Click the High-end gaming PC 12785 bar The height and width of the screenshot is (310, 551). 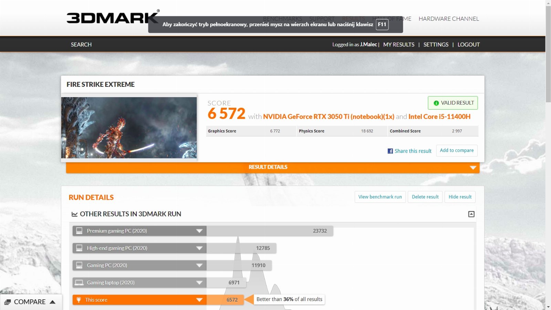tap(241, 248)
